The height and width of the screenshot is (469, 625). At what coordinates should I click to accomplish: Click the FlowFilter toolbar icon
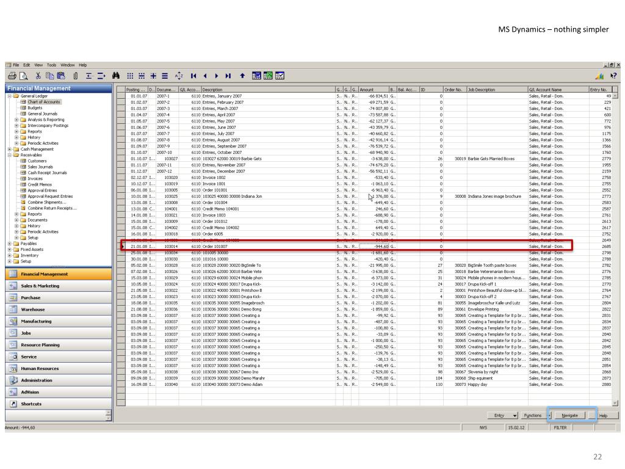click(x=153, y=76)
